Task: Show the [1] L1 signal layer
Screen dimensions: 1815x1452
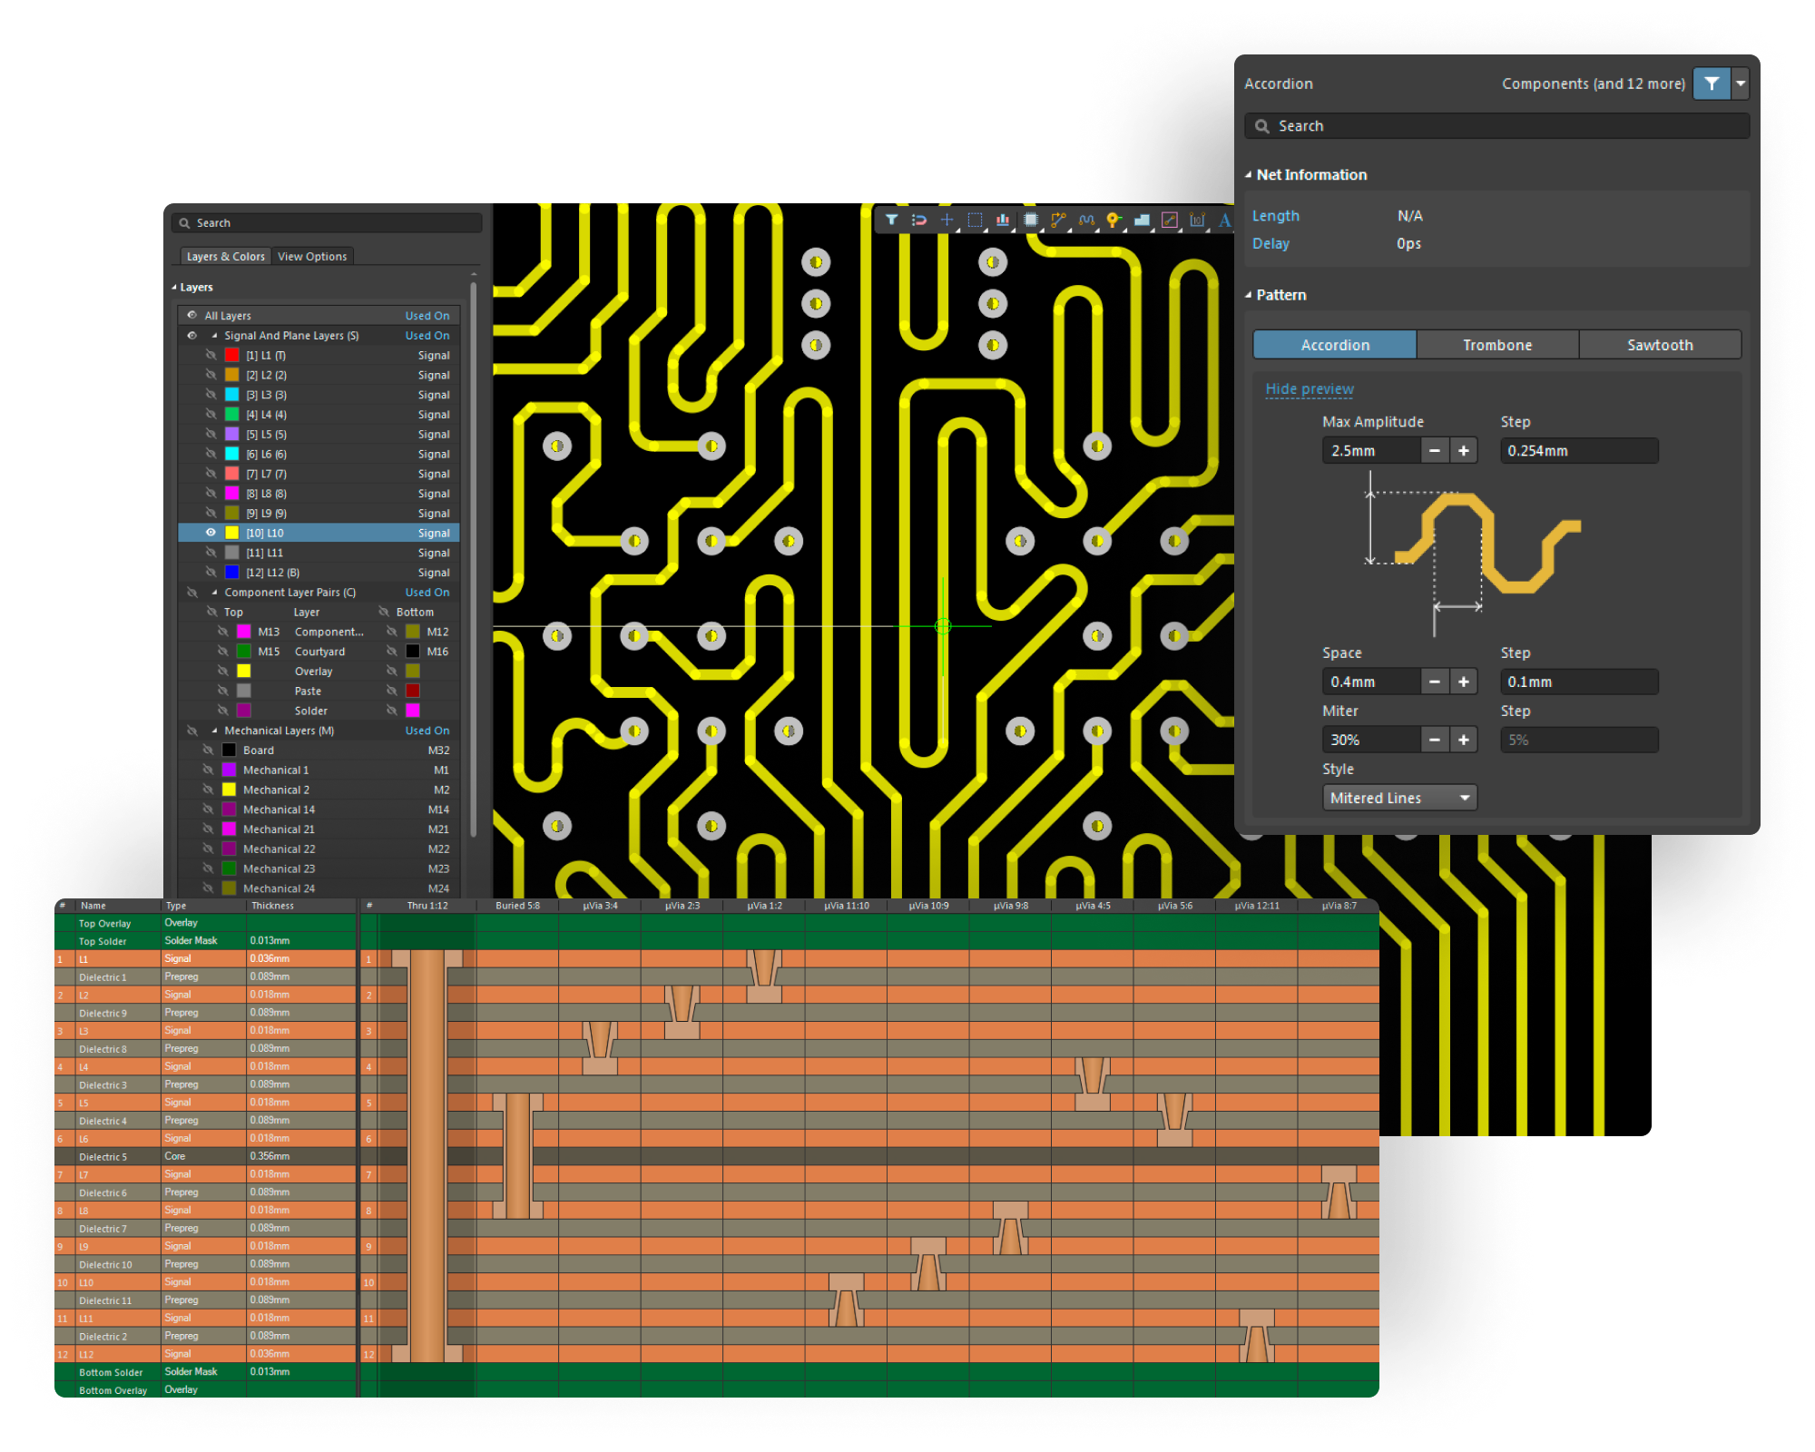Action: (x=211, y=355)
